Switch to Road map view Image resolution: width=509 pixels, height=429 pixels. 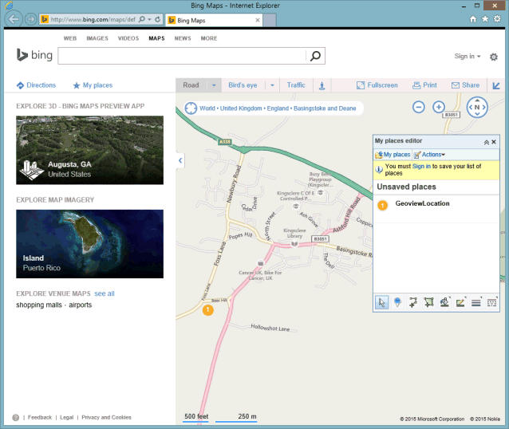click(x=191, y=85)
